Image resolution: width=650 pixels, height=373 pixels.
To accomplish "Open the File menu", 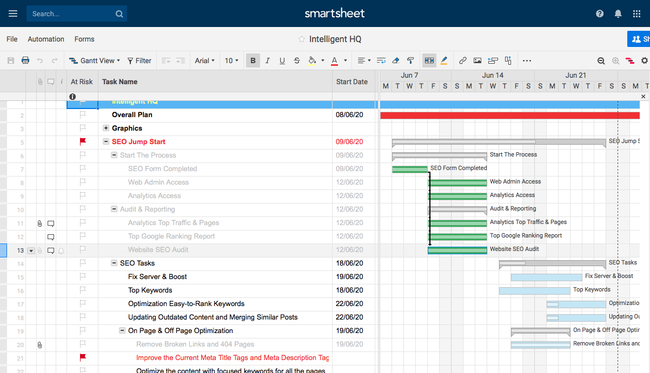I will (12, 39).
